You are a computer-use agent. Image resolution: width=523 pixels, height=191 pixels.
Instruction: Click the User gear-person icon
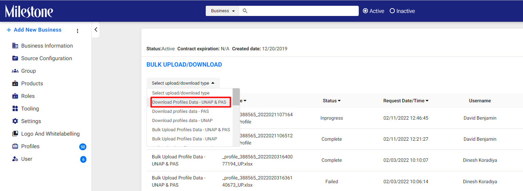pos(15,159)
